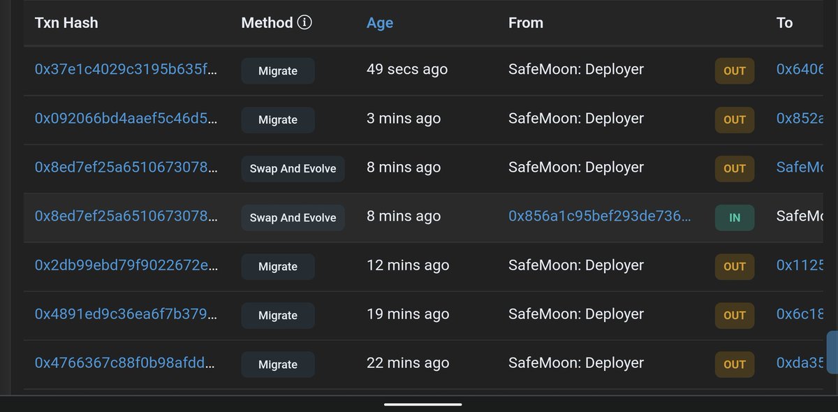Screen dimensions: 838x412
Task: Click Migrate method badge in 12 mins ago row
Action: pyautogui.click(x=278, y=267)
